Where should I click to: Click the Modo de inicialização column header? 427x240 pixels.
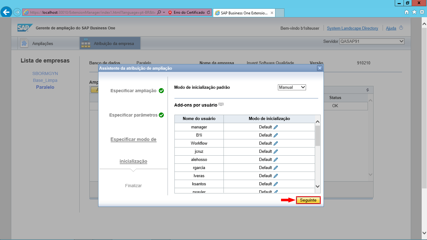(269, 119)
